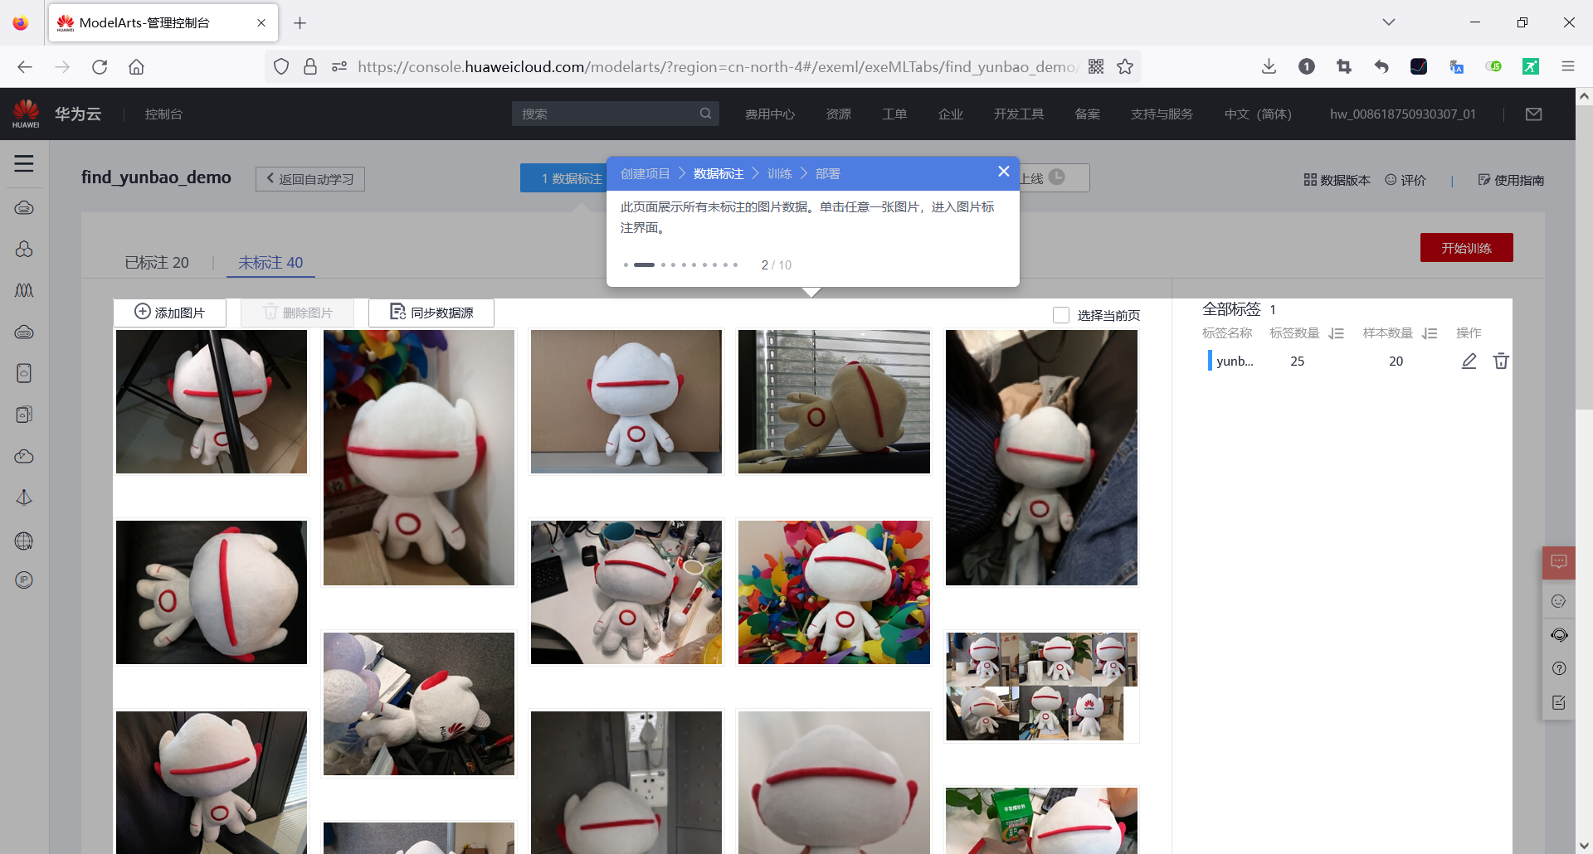Go to 控制台 console link

pos(163,114)
